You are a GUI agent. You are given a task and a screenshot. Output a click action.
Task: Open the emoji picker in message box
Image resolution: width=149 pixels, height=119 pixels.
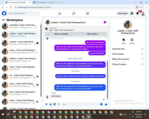[101, 104]
